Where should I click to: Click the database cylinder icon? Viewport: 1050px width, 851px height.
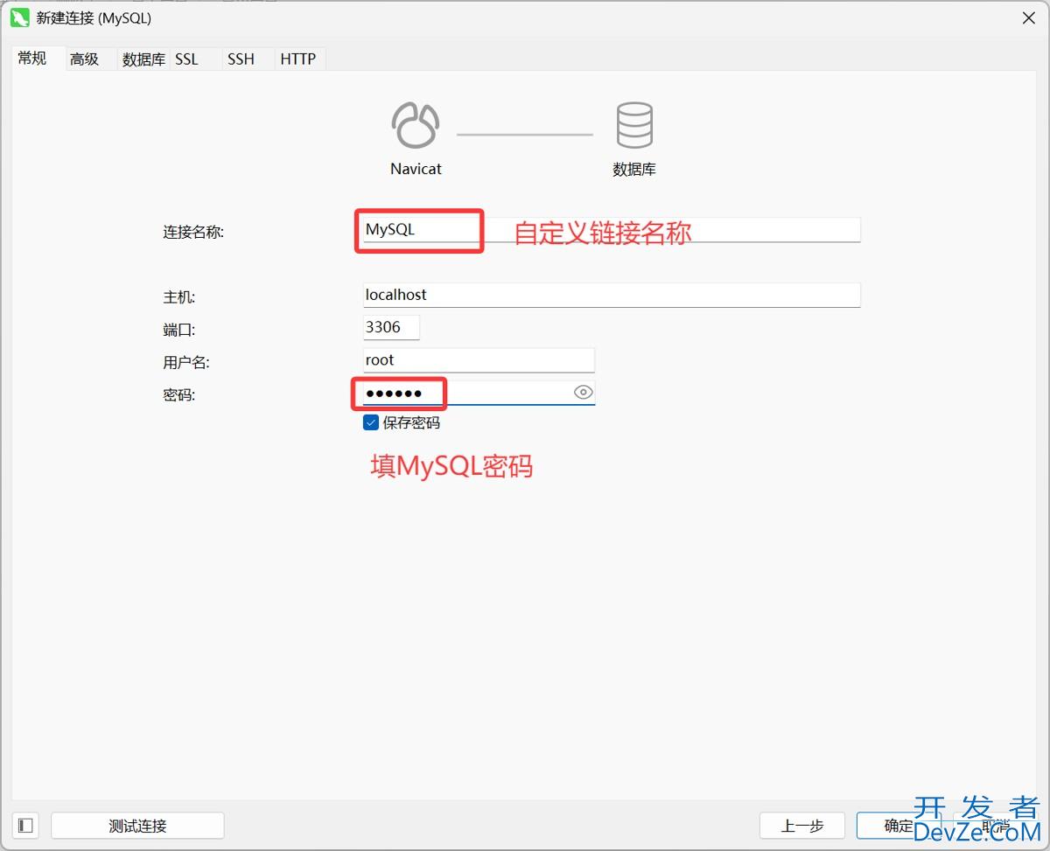(634, 125)
